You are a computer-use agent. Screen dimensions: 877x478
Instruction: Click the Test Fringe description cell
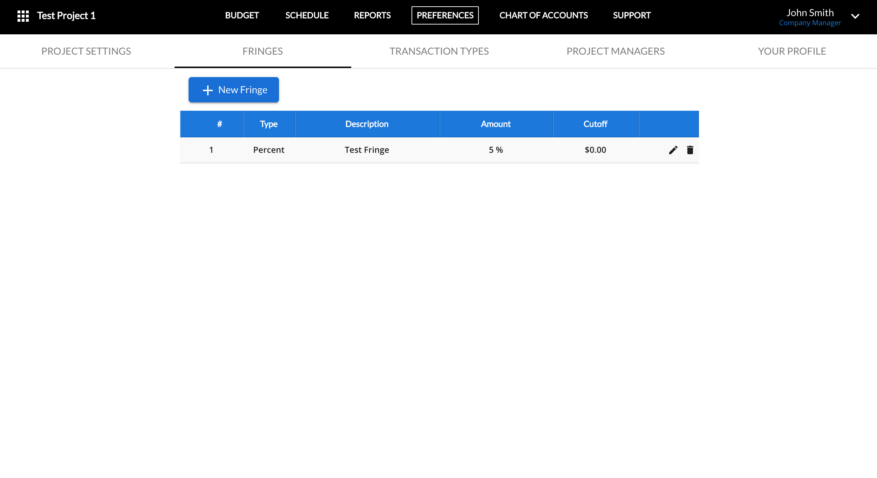(367, 150)
